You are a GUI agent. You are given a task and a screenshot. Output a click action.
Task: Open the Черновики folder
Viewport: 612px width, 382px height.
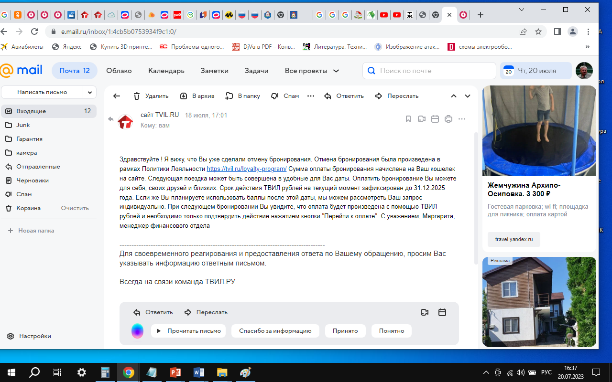[x=48, y=180]
